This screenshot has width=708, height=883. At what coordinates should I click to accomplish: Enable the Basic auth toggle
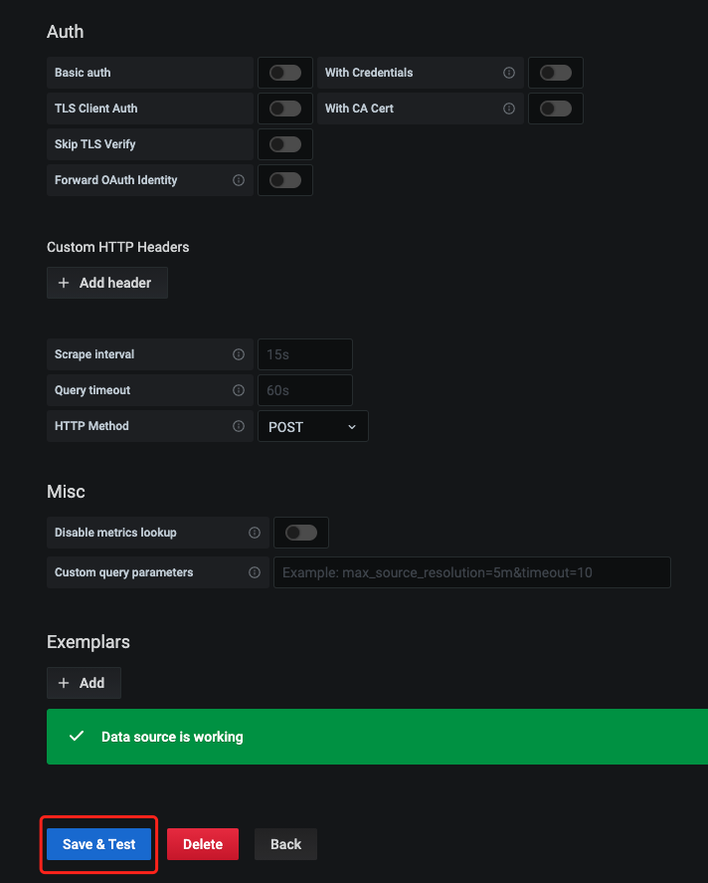(285, 73)
